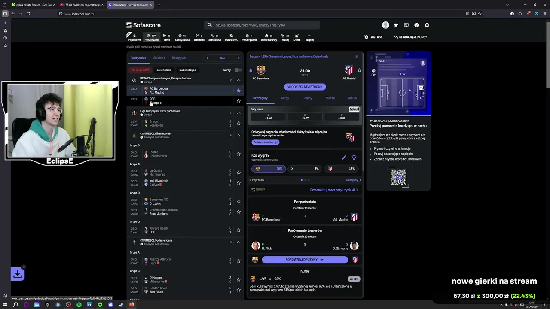The width and height of the screenshot is (550, 309).
Task: Unfavorite FC Barcelona vs Atl. Madrid row star
Action: click(238, 91)
